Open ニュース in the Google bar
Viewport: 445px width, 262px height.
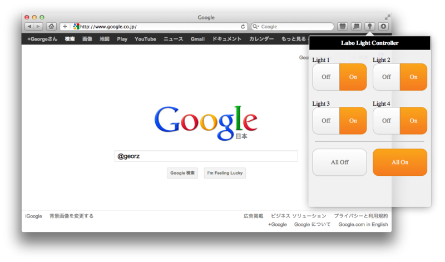point(174,39)
